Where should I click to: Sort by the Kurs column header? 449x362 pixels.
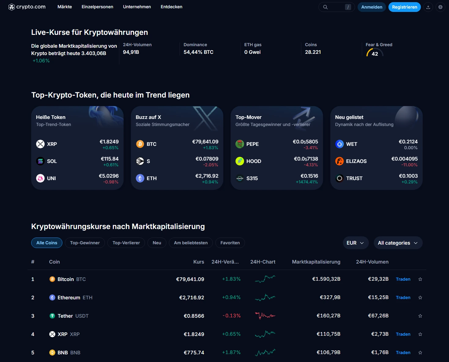[199, 262]
